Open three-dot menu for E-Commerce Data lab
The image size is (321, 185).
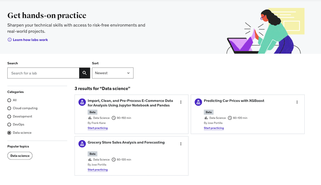181,102
